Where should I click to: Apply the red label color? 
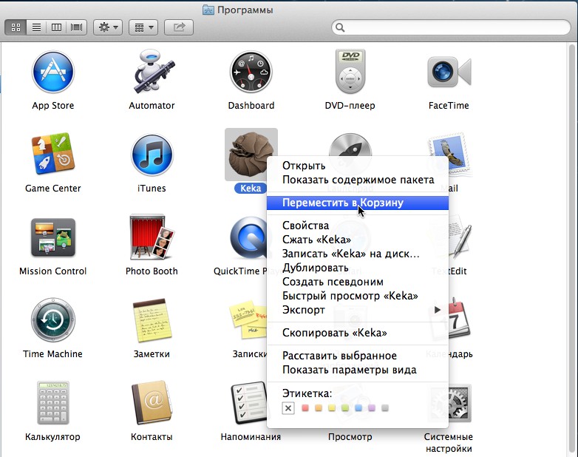(x=305, y=408)
